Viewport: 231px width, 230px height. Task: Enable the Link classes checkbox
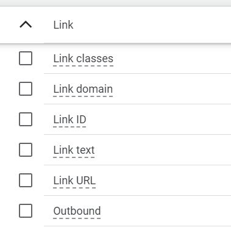pos(26,58)
